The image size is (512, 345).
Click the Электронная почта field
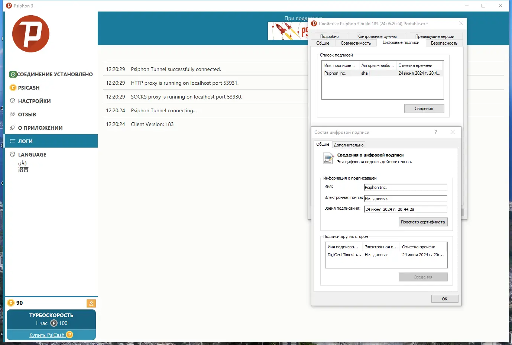[405, 199]
